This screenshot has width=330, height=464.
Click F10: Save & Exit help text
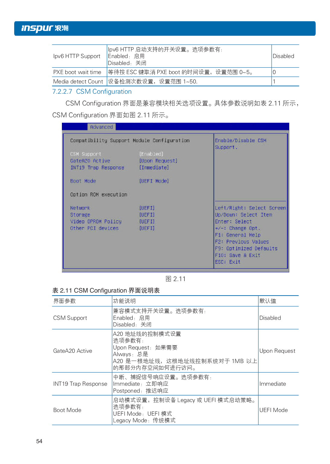(x=237, y=255)
